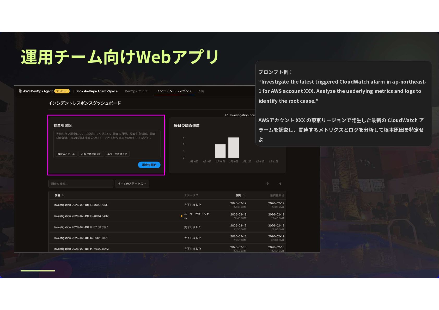Click the orange status dot for cancelled investigation
The width and height of the screenshot is (439, 310).
[182, 216]
